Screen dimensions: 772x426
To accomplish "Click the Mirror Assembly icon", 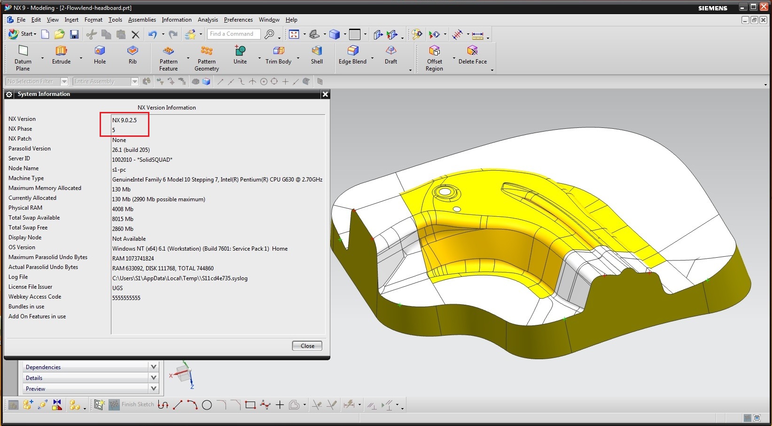I will coord(57,405).
